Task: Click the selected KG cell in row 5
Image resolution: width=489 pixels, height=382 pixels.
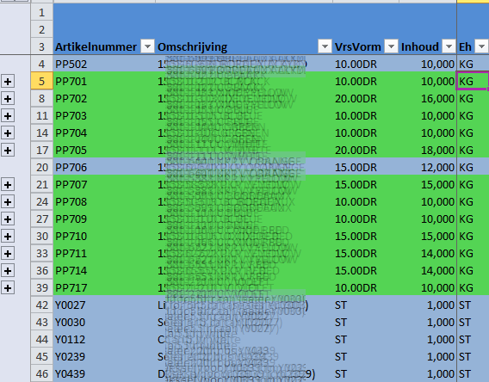Action: point(473,82)
